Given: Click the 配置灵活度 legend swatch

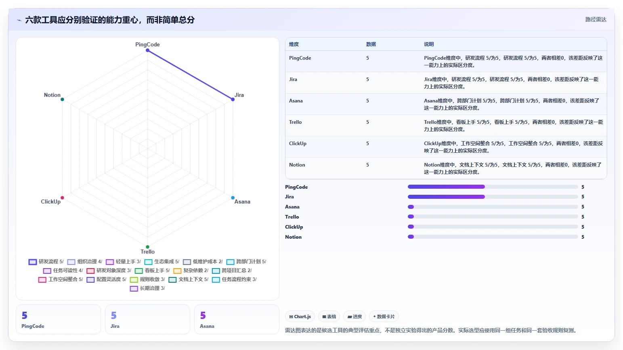Looking at the screenshot, I should pyautogui.click(x=90, y=280).
